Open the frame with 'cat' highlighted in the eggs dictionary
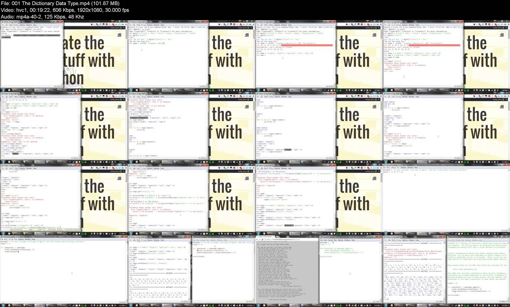Screen dimensions: 510x307 pyautogui.click(x=319, y=128)
